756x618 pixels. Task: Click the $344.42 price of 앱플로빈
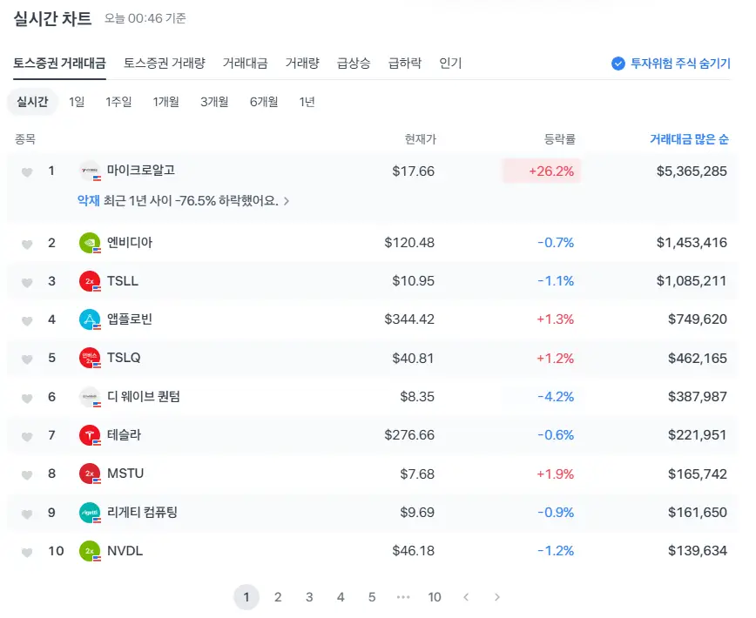[x=409, y=319]
